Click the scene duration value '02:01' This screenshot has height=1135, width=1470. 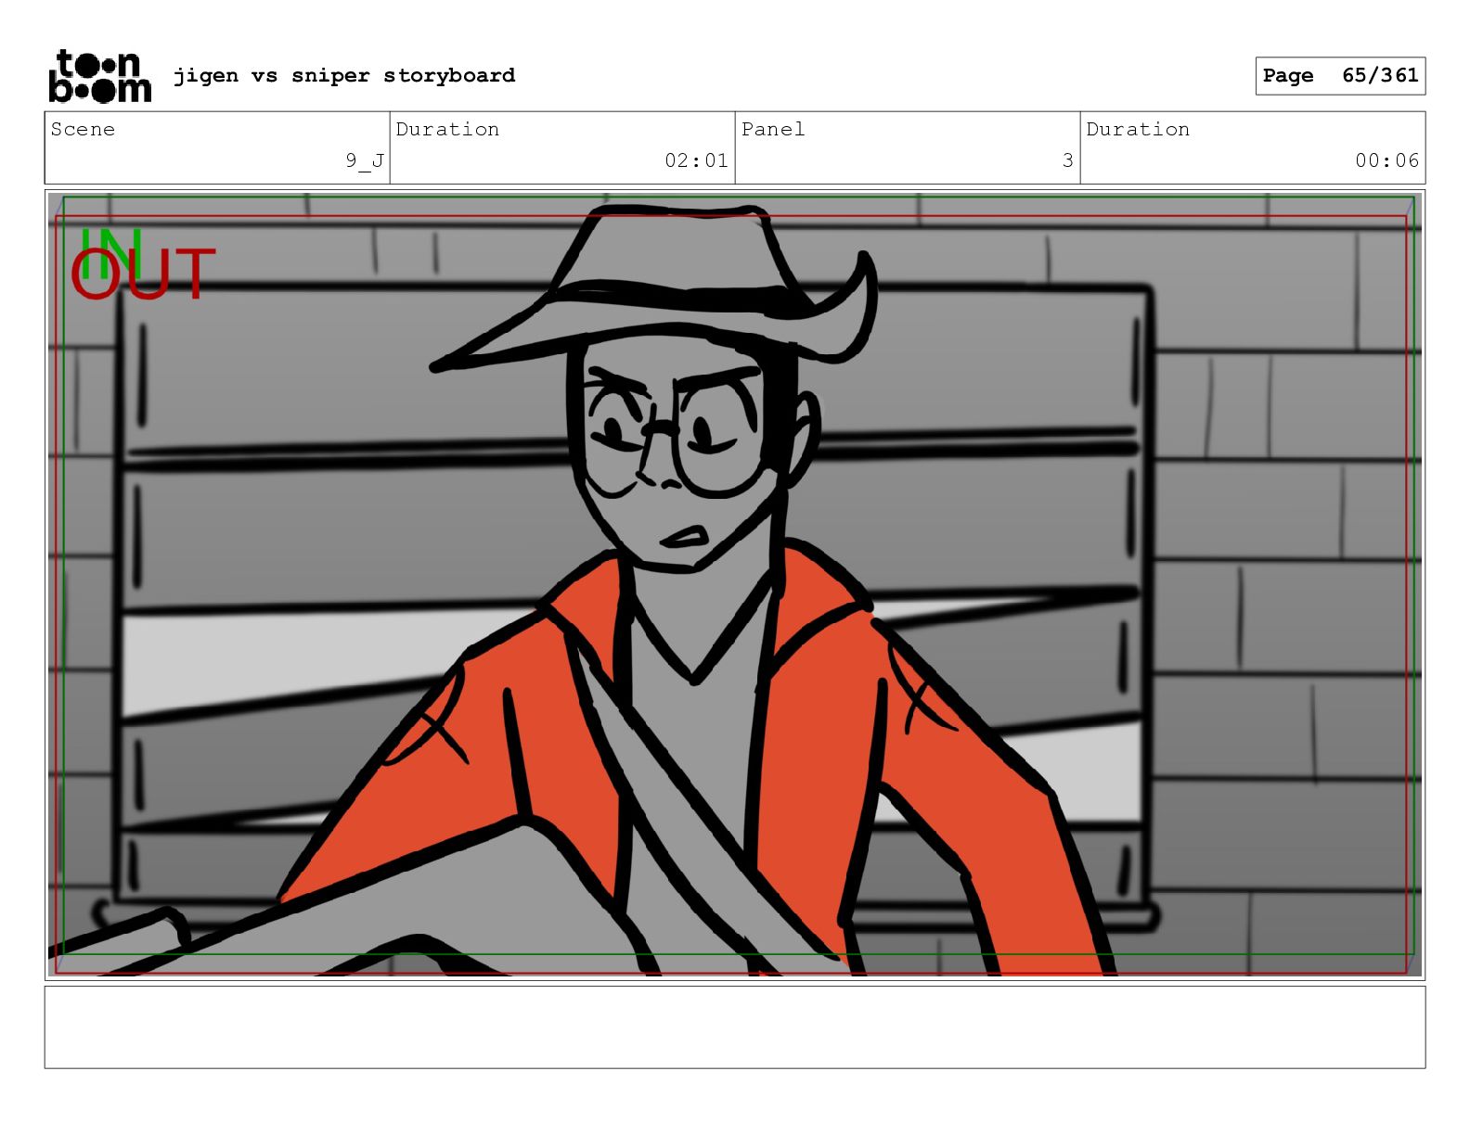[x=696, y=160]
